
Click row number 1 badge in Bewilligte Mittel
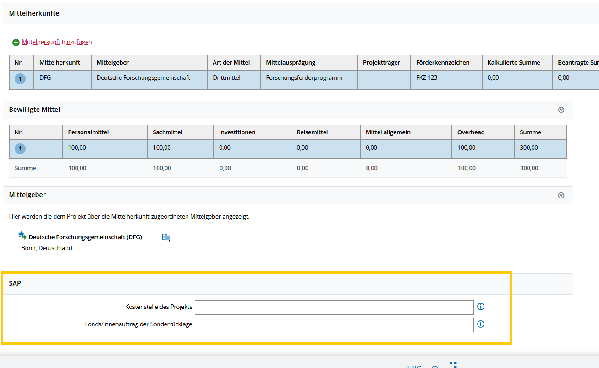[20, 148]
